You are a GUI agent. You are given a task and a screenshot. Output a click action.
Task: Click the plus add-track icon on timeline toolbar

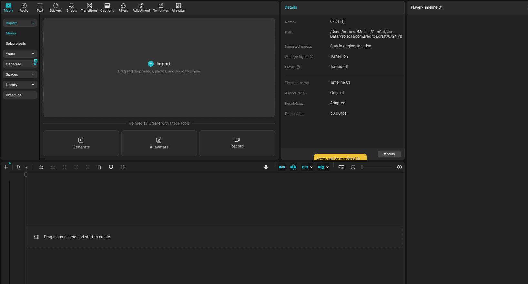coord(6,167)
